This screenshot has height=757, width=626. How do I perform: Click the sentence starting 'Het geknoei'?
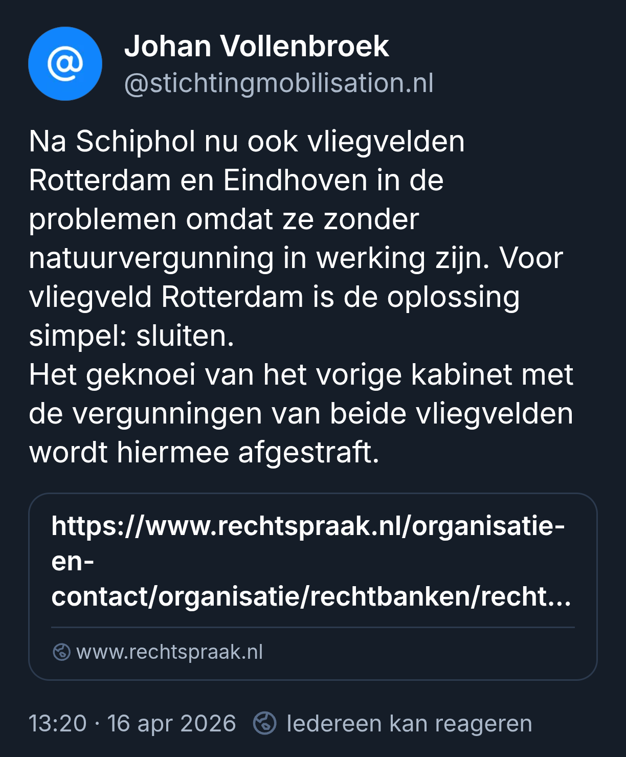(x=301, y=375)
